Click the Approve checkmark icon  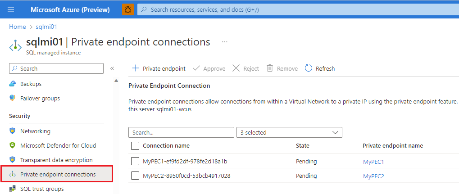tap(196, 68)
